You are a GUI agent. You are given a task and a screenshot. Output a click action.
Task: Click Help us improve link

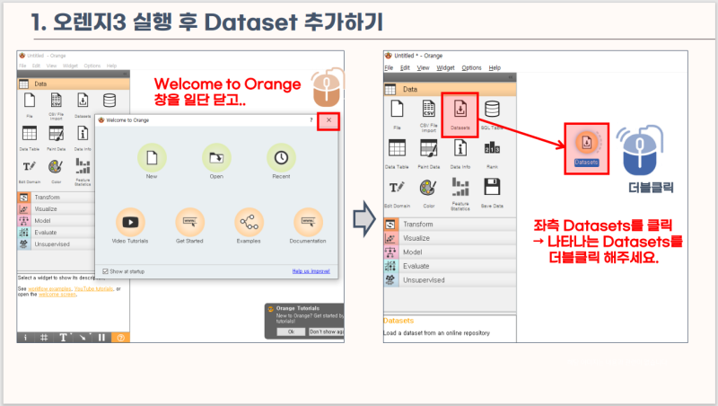311,271
